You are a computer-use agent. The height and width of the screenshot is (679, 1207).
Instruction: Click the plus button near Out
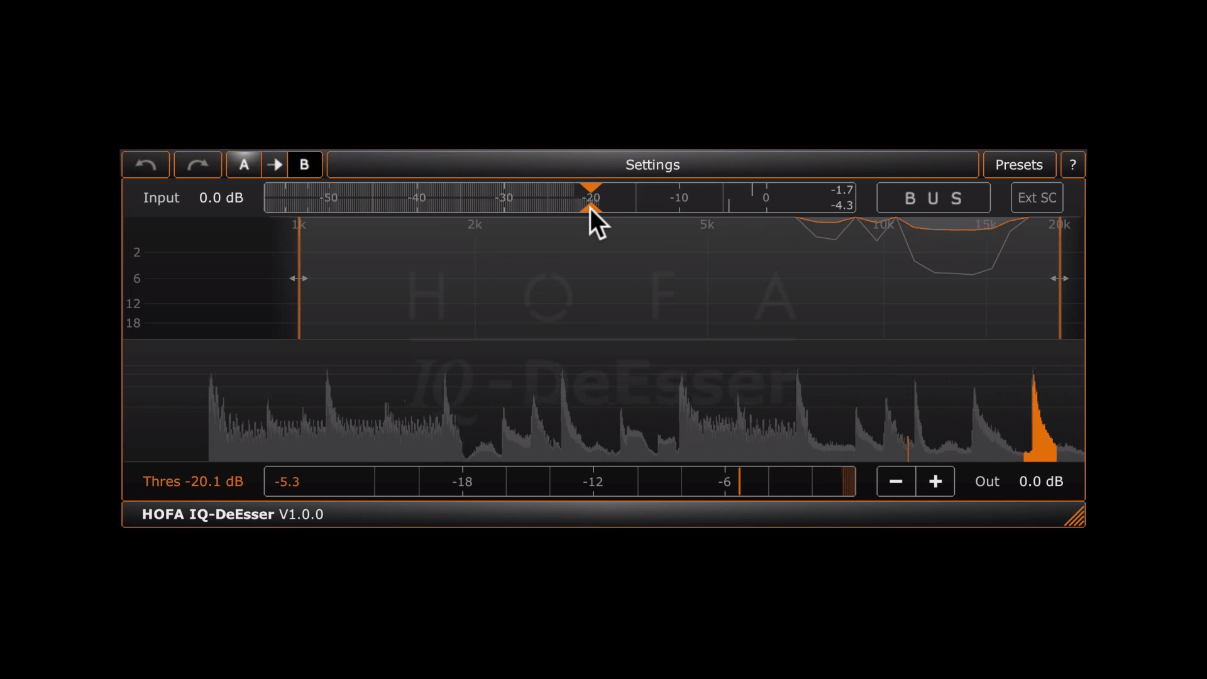tap(935, 482)
